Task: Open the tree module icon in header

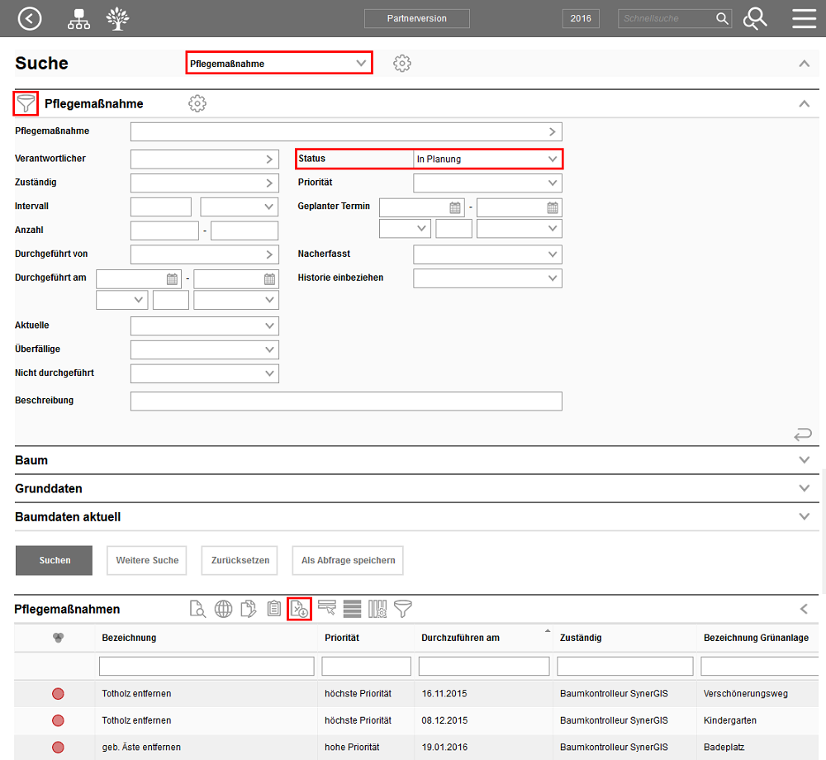Action: click(x=117, y=18)
